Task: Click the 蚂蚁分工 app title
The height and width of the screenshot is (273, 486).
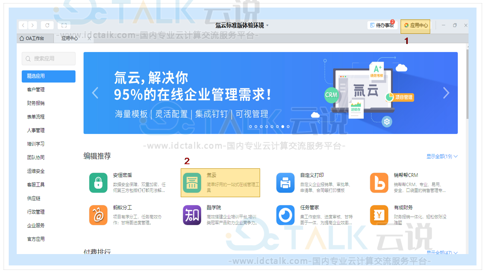Action: pyautogui.click(x=123, y=207)
